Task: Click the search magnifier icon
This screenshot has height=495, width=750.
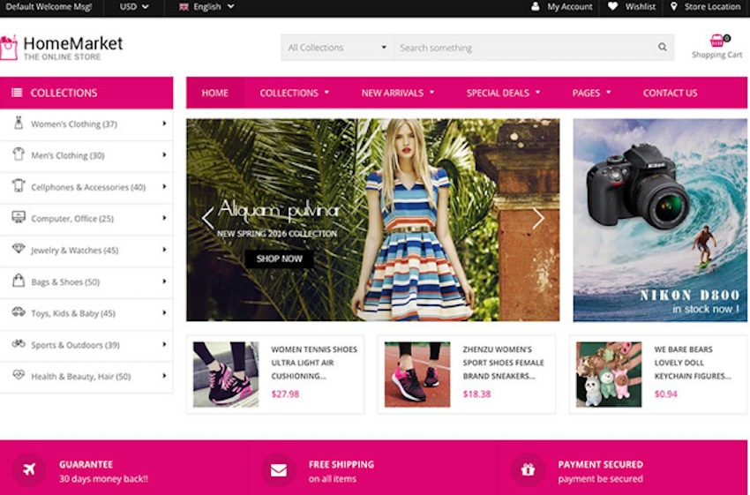Action: [x=662, y=47]
